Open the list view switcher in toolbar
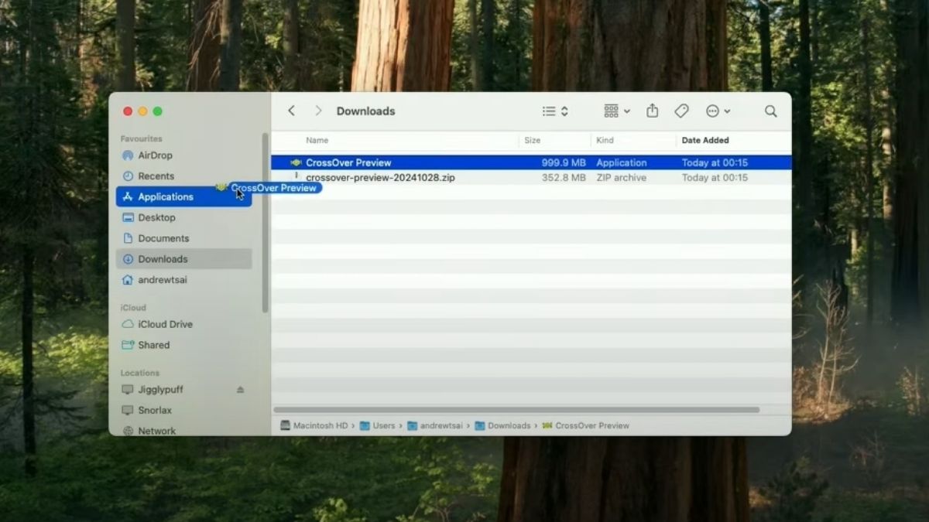The width and height of the screenshot is (929, 522). (555, 111)
